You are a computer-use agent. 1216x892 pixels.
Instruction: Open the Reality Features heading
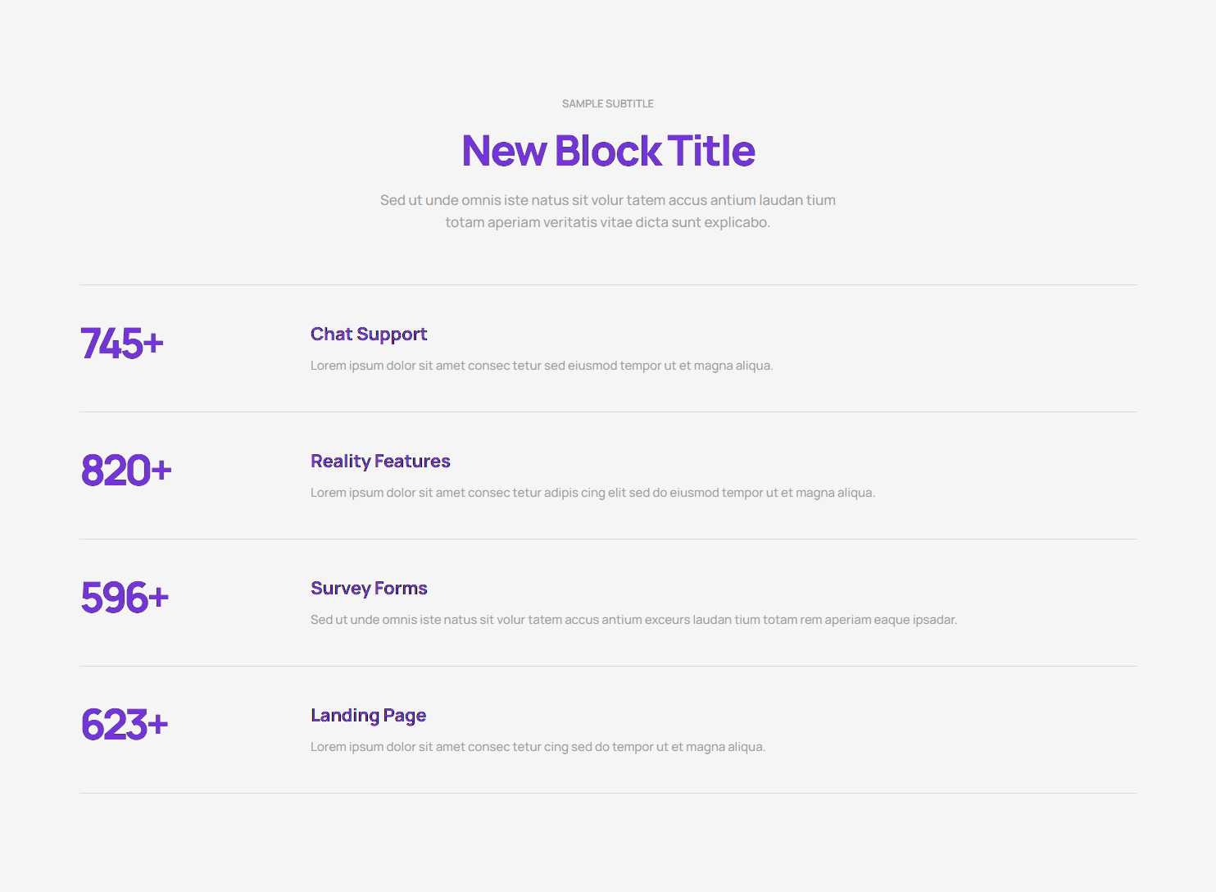click(x=380, y=462)
